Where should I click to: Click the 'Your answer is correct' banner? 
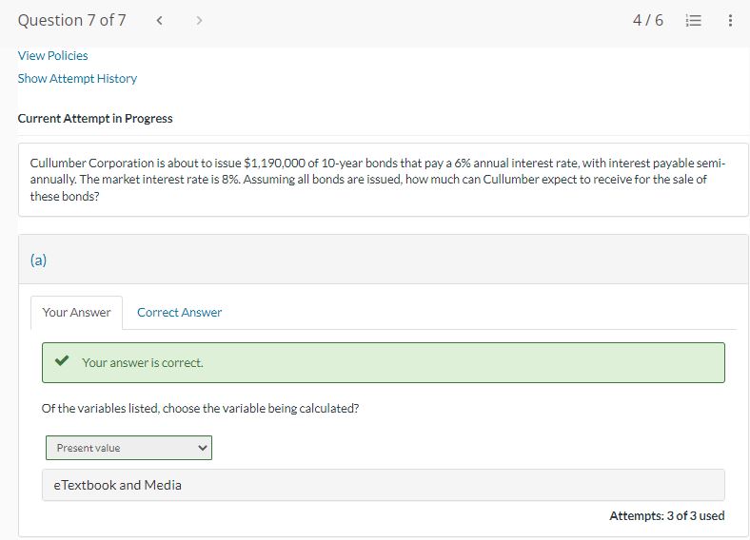click(x=383, y=362)
